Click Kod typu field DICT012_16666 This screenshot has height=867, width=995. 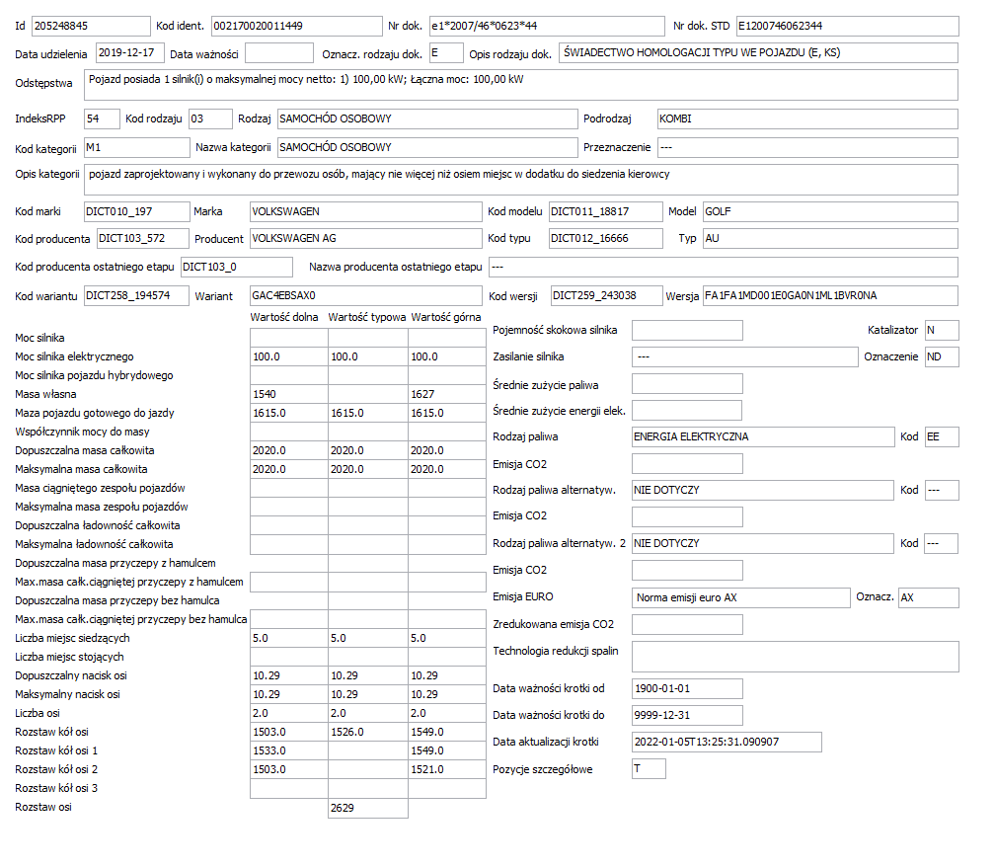(x=605, y=239)
